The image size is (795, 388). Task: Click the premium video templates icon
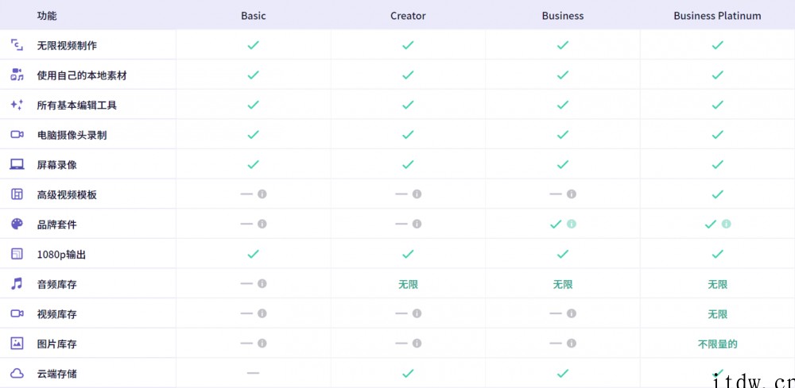point(17,194)
